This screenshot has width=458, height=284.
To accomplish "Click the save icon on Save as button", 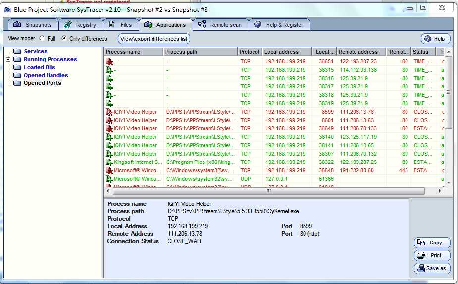I will (x=421, y=268).
